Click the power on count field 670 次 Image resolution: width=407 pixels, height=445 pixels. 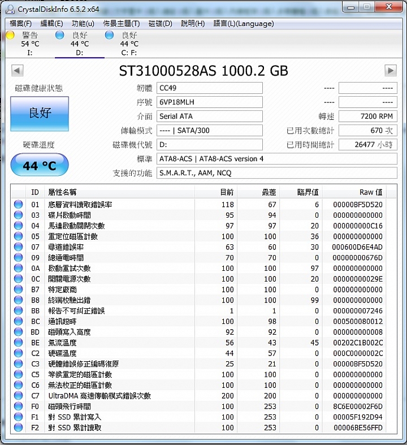368,131
